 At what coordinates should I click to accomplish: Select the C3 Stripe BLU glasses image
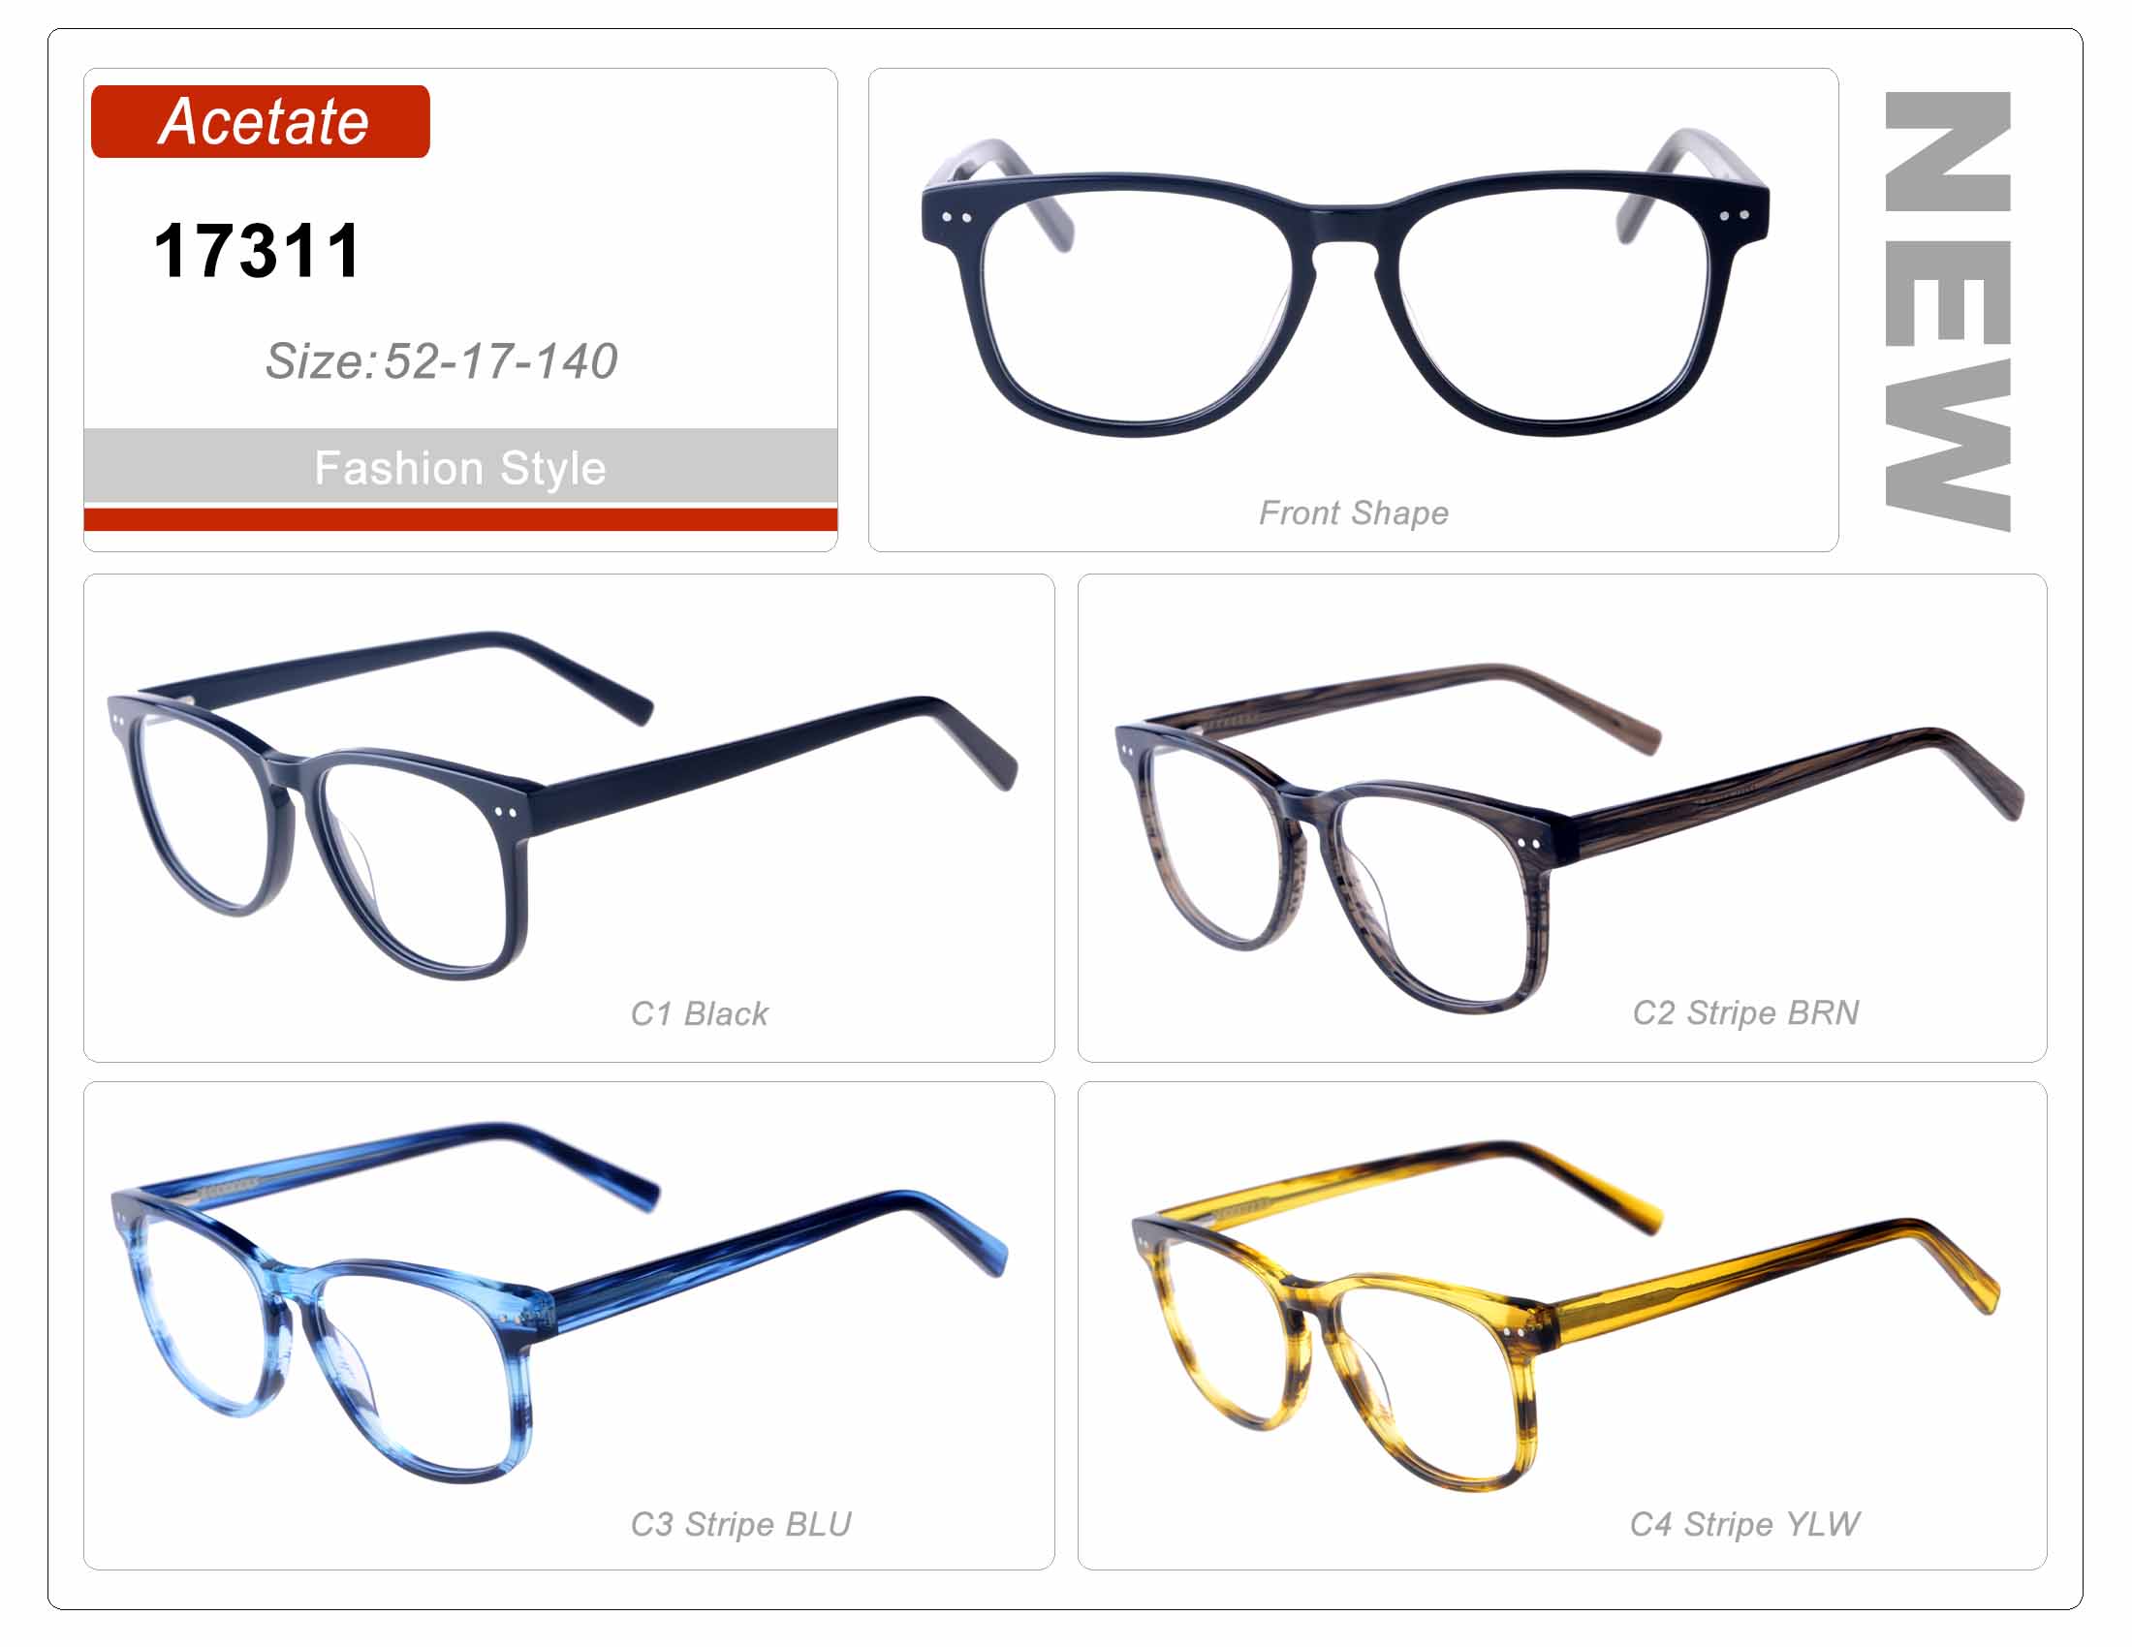pos(559,1300)
